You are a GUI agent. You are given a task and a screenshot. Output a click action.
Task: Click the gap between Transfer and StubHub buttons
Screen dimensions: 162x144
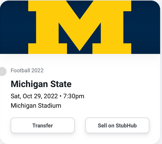80,125
